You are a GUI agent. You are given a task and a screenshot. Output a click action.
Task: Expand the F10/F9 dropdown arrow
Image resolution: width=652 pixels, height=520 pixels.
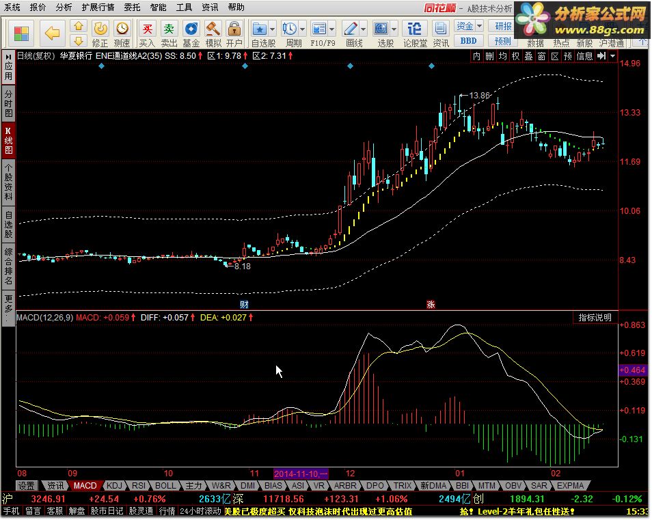[332, 29]
